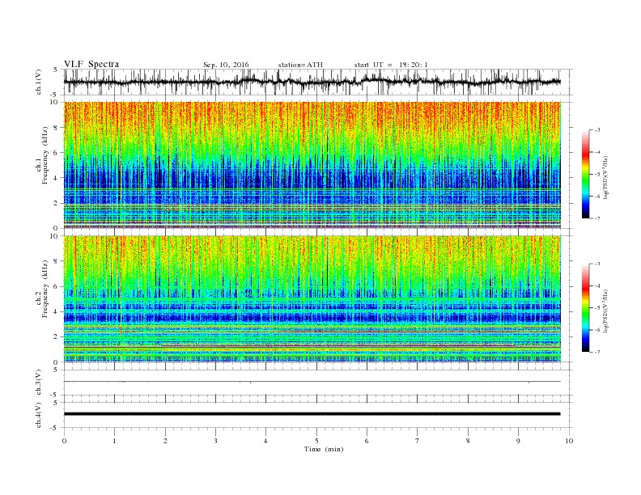This screenshot has width=641, height=495.
Task: Click the "-4" label on ch.2 colorbar
Action: click(x=596, y=286)
